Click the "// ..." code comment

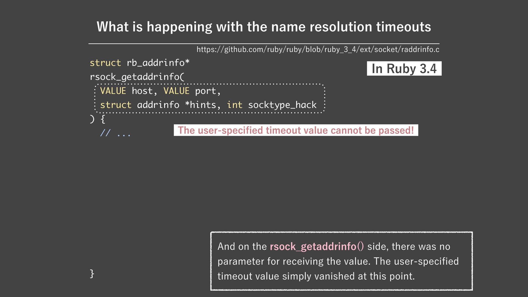tap(115, 133)
